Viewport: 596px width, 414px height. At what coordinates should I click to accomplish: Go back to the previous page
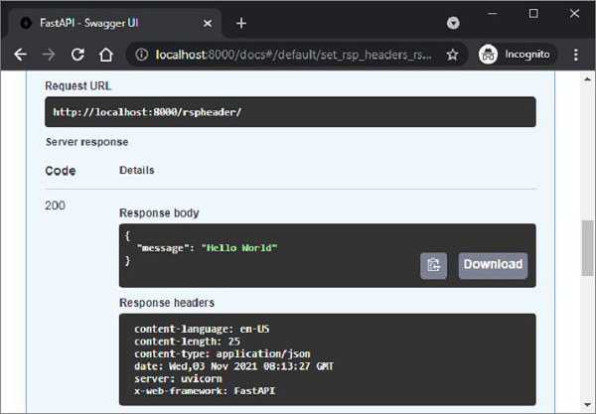(x=20, y=55)
